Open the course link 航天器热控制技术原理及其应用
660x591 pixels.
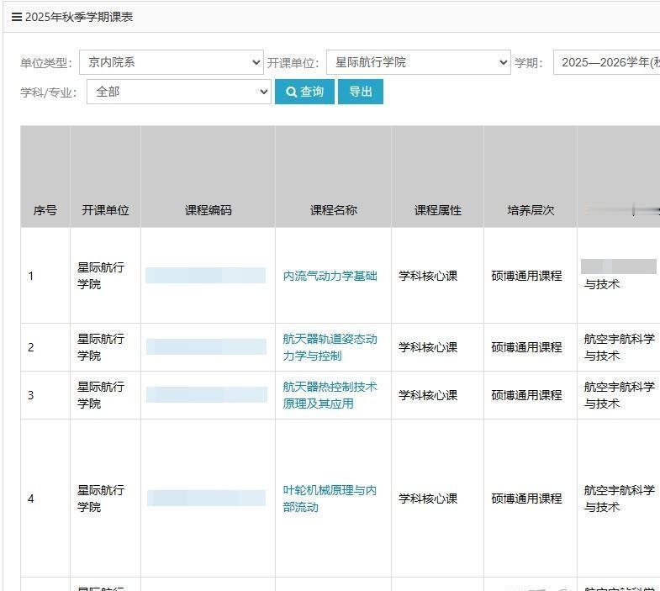pyautogui.click(x=330, y=395)
